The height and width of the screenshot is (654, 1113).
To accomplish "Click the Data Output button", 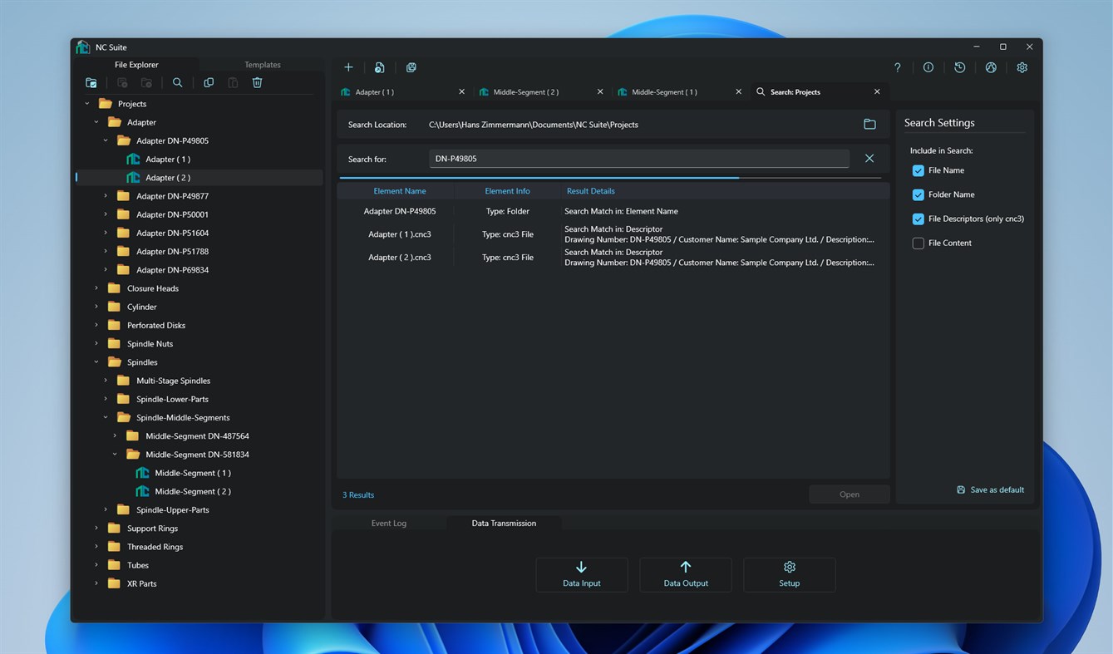I will point(685,574).
